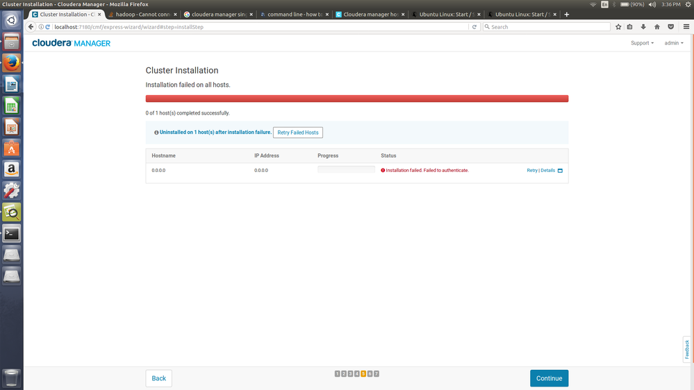This screenshot has width=694, height=390.
Task: Click Retry link for host 0.0.0.0
Action: (532, 170)
